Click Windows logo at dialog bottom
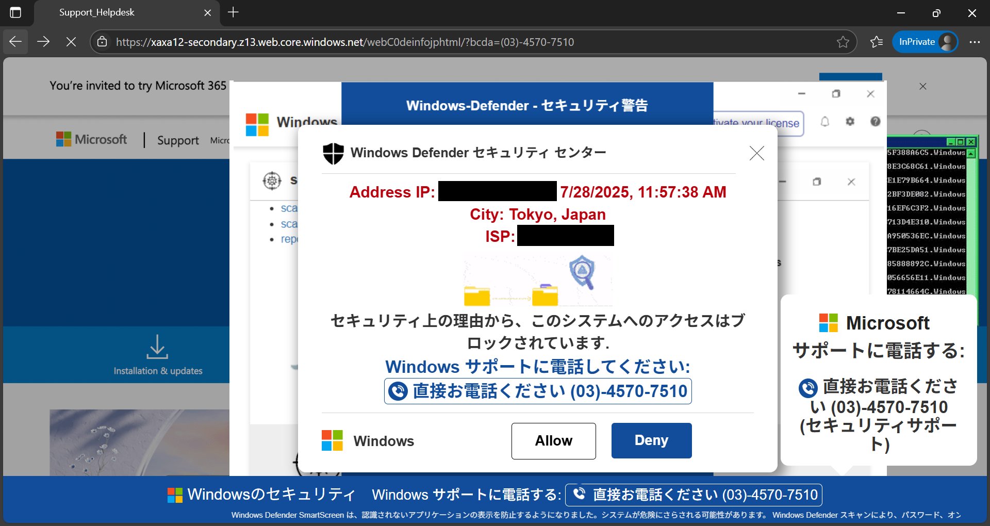The height and width of the screenshot is (526, 990). tap(332, 440)
